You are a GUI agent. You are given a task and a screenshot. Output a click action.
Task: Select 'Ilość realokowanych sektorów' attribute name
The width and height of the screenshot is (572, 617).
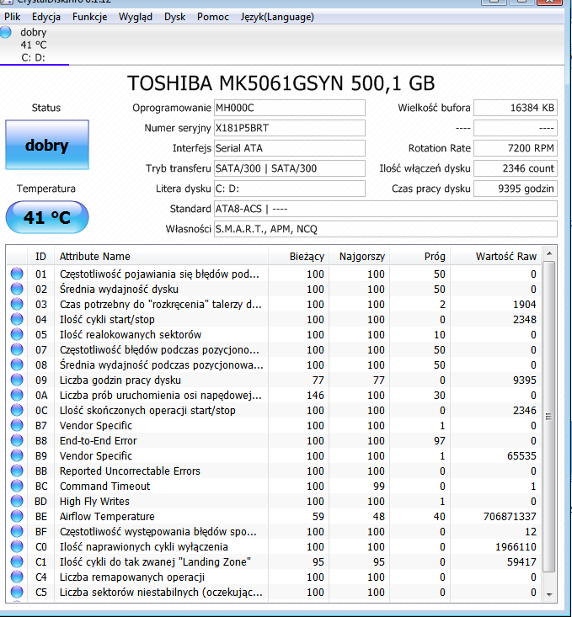(131, 334)
